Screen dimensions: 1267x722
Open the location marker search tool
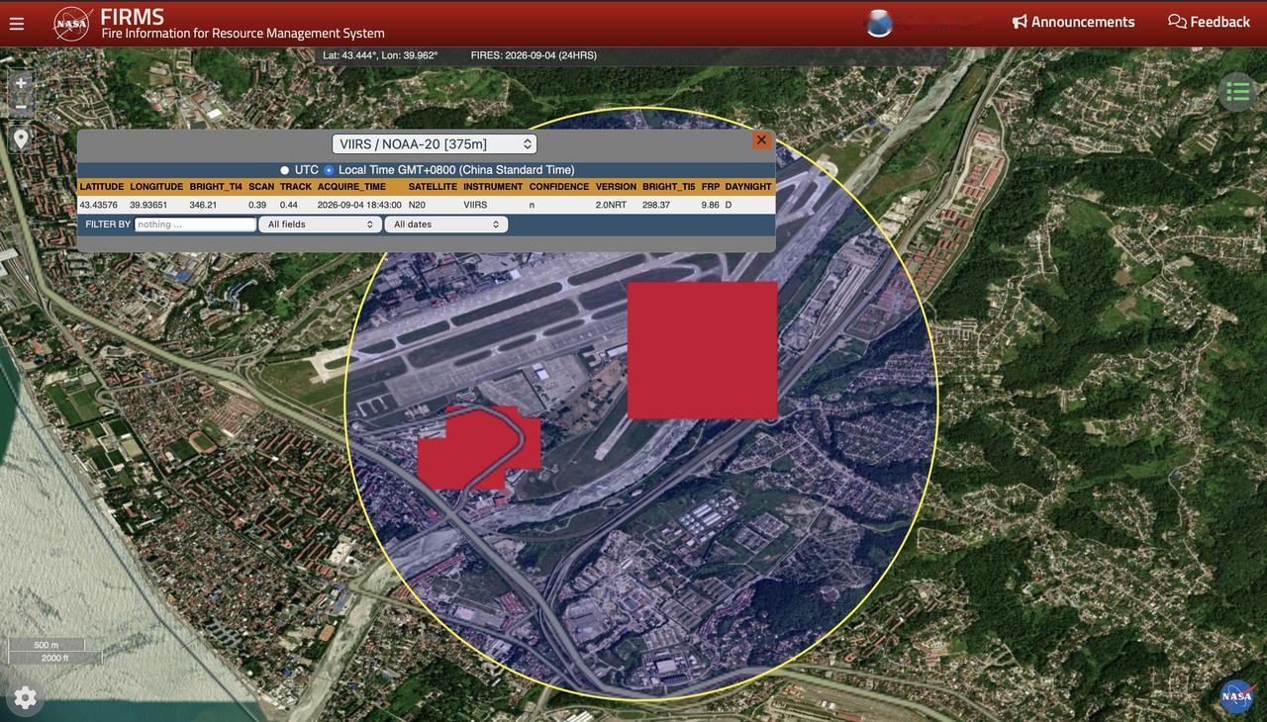[x=21, y=139]
